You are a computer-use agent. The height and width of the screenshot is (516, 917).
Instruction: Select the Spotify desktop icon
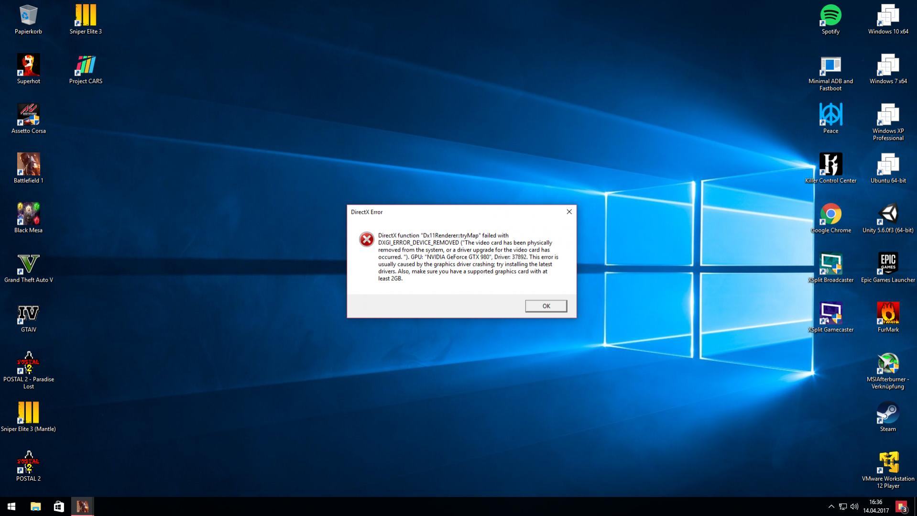tap(830, 19)
